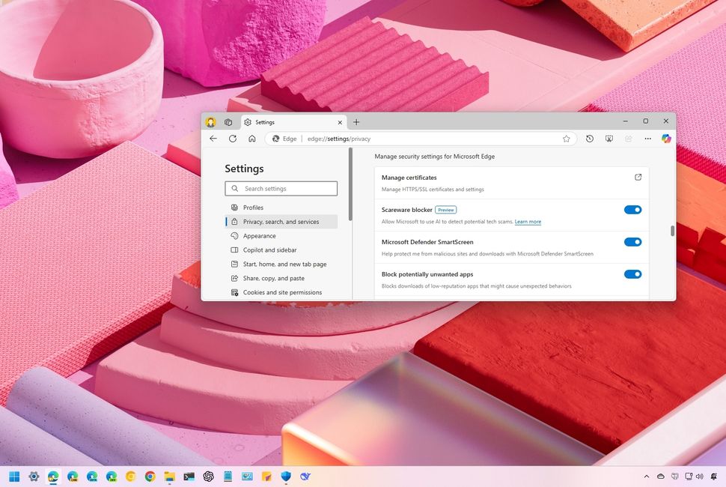Open a new browser tab with plus button

(357, 121)
